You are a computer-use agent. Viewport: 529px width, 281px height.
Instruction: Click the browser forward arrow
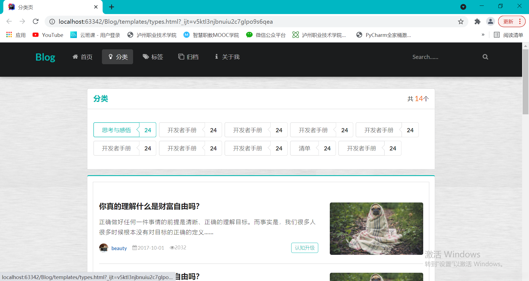point(22,21)
